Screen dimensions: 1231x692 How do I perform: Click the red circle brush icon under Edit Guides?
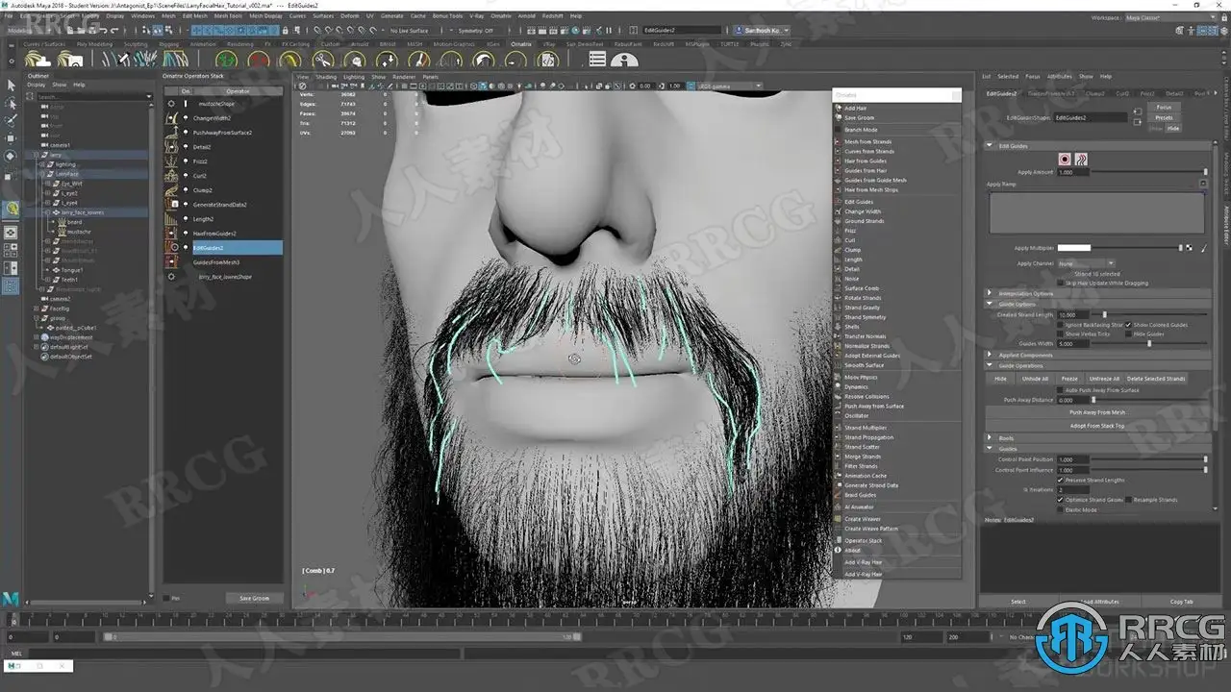click(x=1065, y=160)
